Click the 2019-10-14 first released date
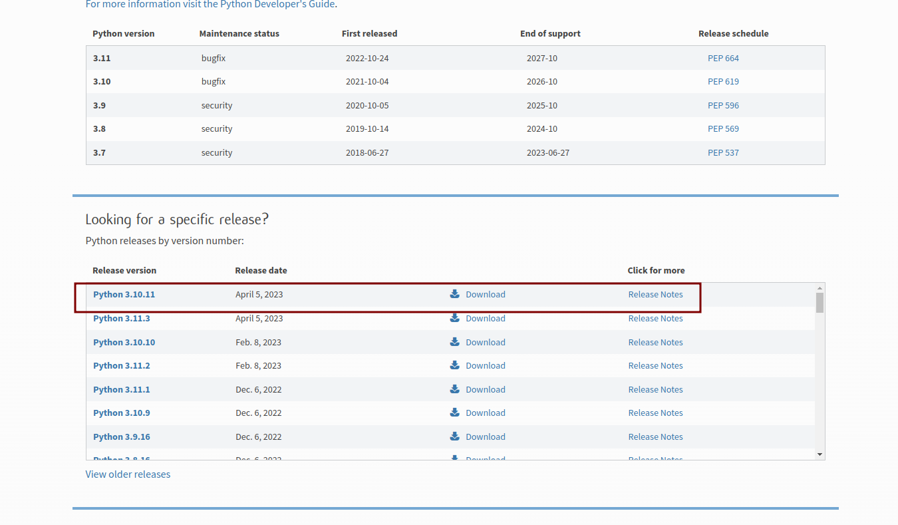The height and width of the screenshot is (525, 898). 367,128
